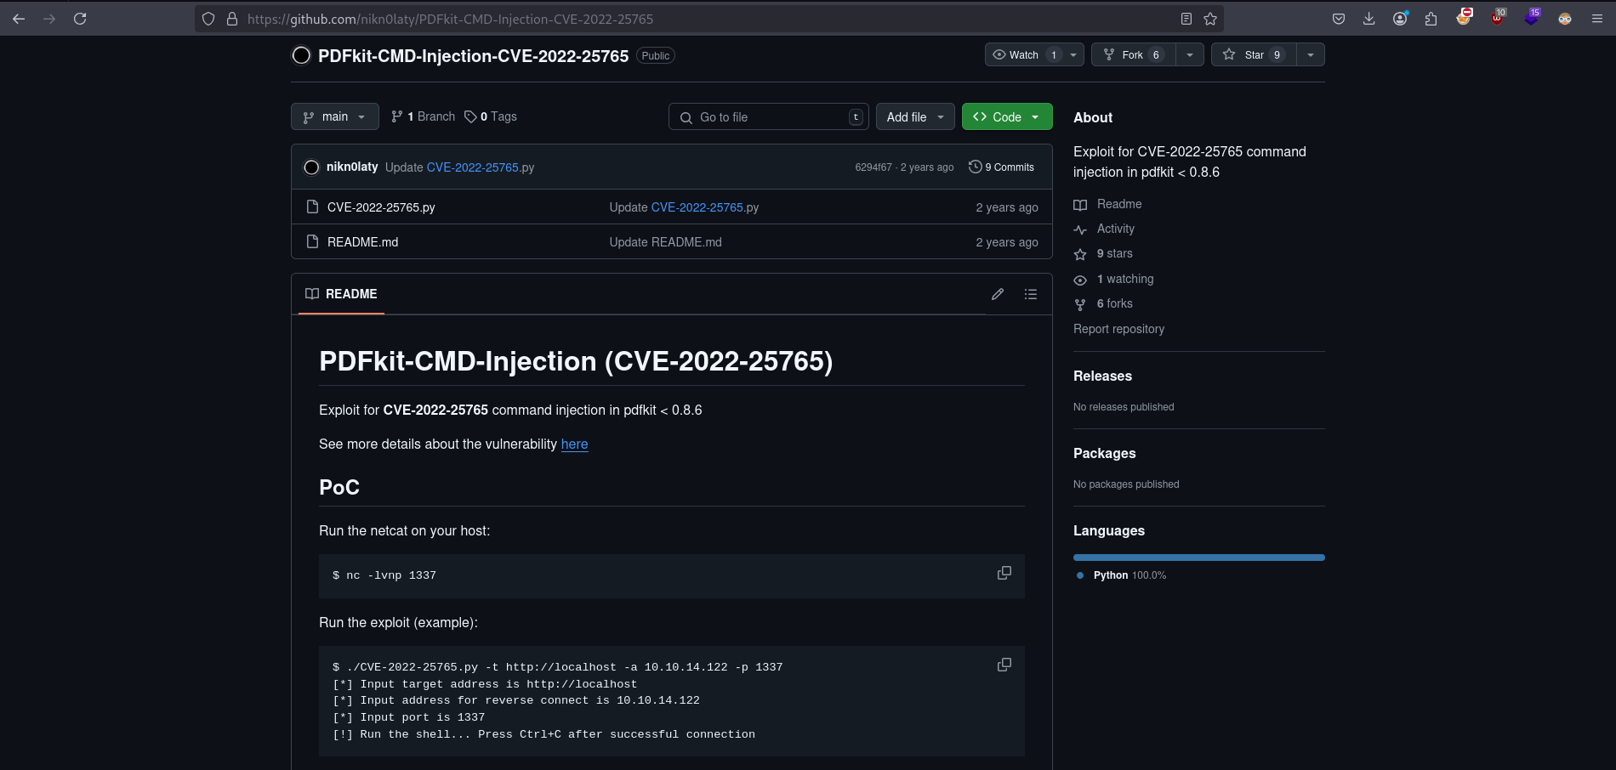
Task: Open Activity in About sidebar
Action: [x=1115, y=229]
